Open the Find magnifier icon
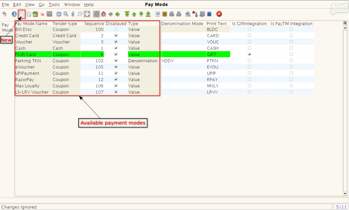Image resolution: width=349 pixels, height=210 pixels. coord(66,14)
